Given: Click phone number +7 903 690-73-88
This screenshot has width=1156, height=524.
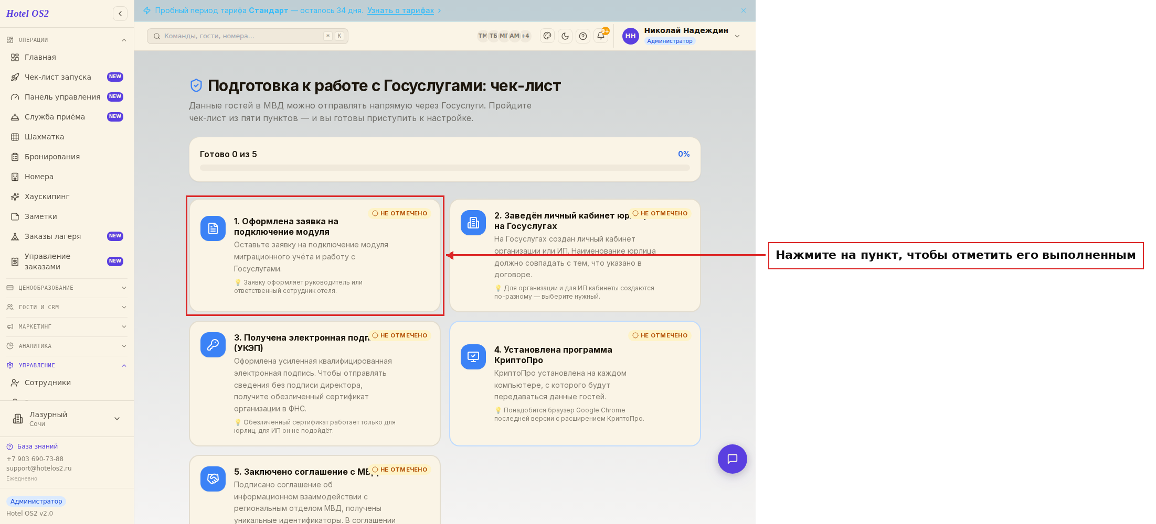Looking at the screenshot, I should (35, 459).
